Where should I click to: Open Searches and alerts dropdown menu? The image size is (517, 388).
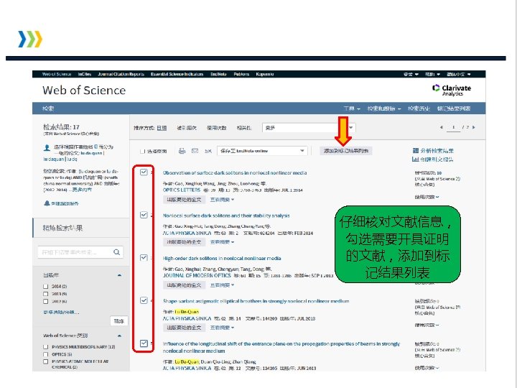click(x=384, y=108)
